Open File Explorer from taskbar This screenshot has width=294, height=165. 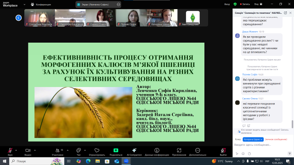coord(98,161)
